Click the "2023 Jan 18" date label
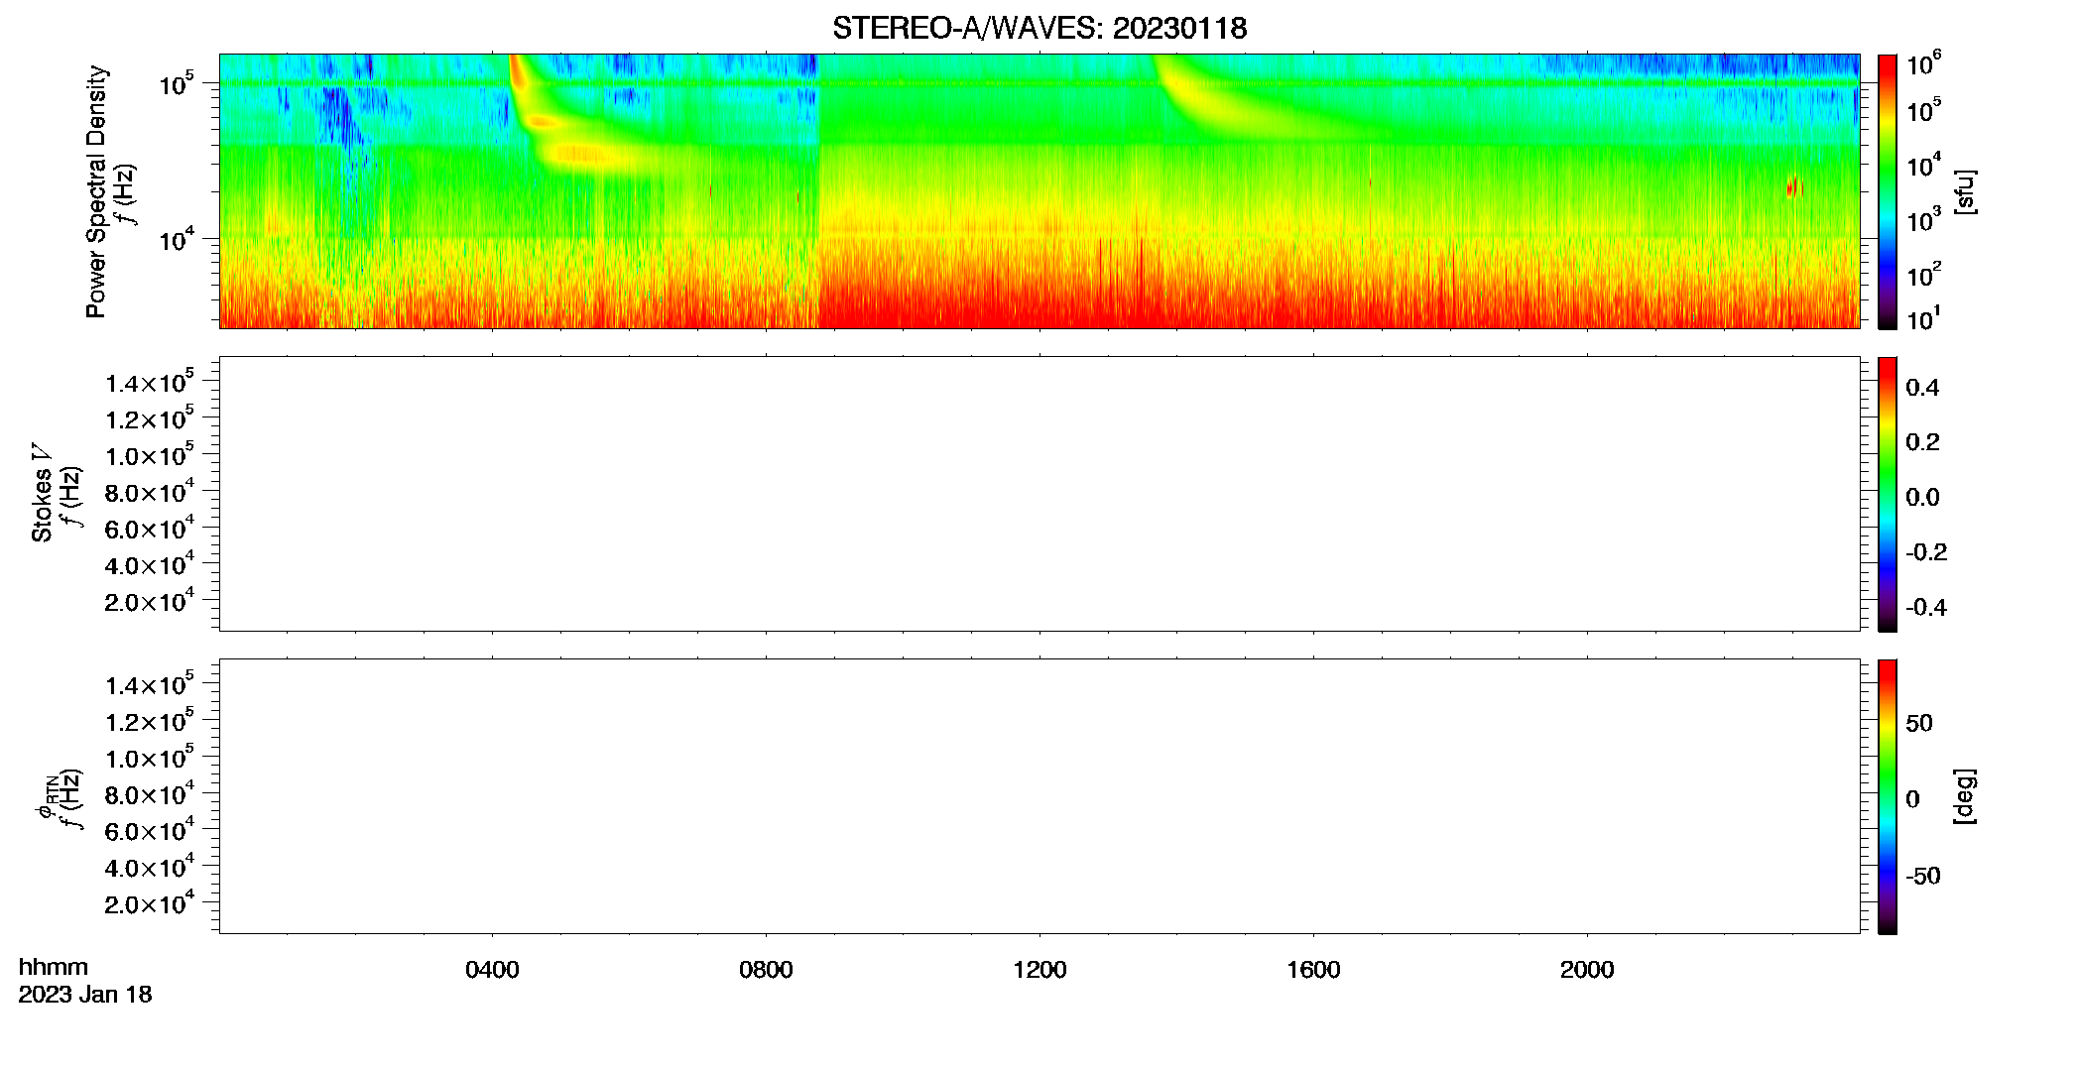The width and height of the screenshot is (2079, 1071). pos(85,994)
